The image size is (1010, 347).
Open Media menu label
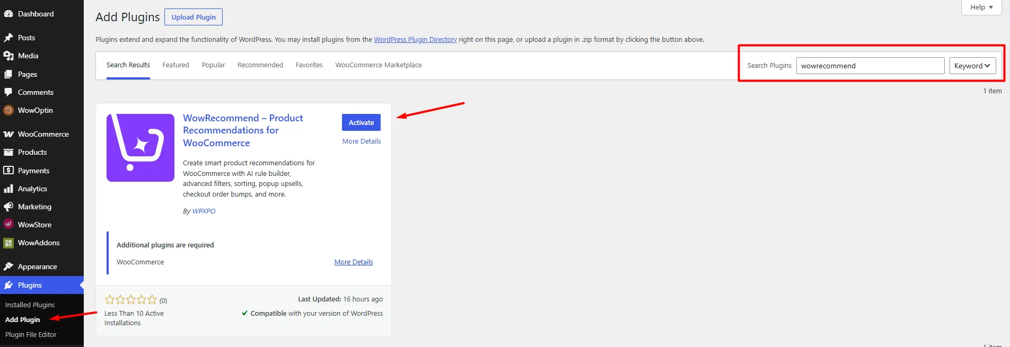point(28,56)
